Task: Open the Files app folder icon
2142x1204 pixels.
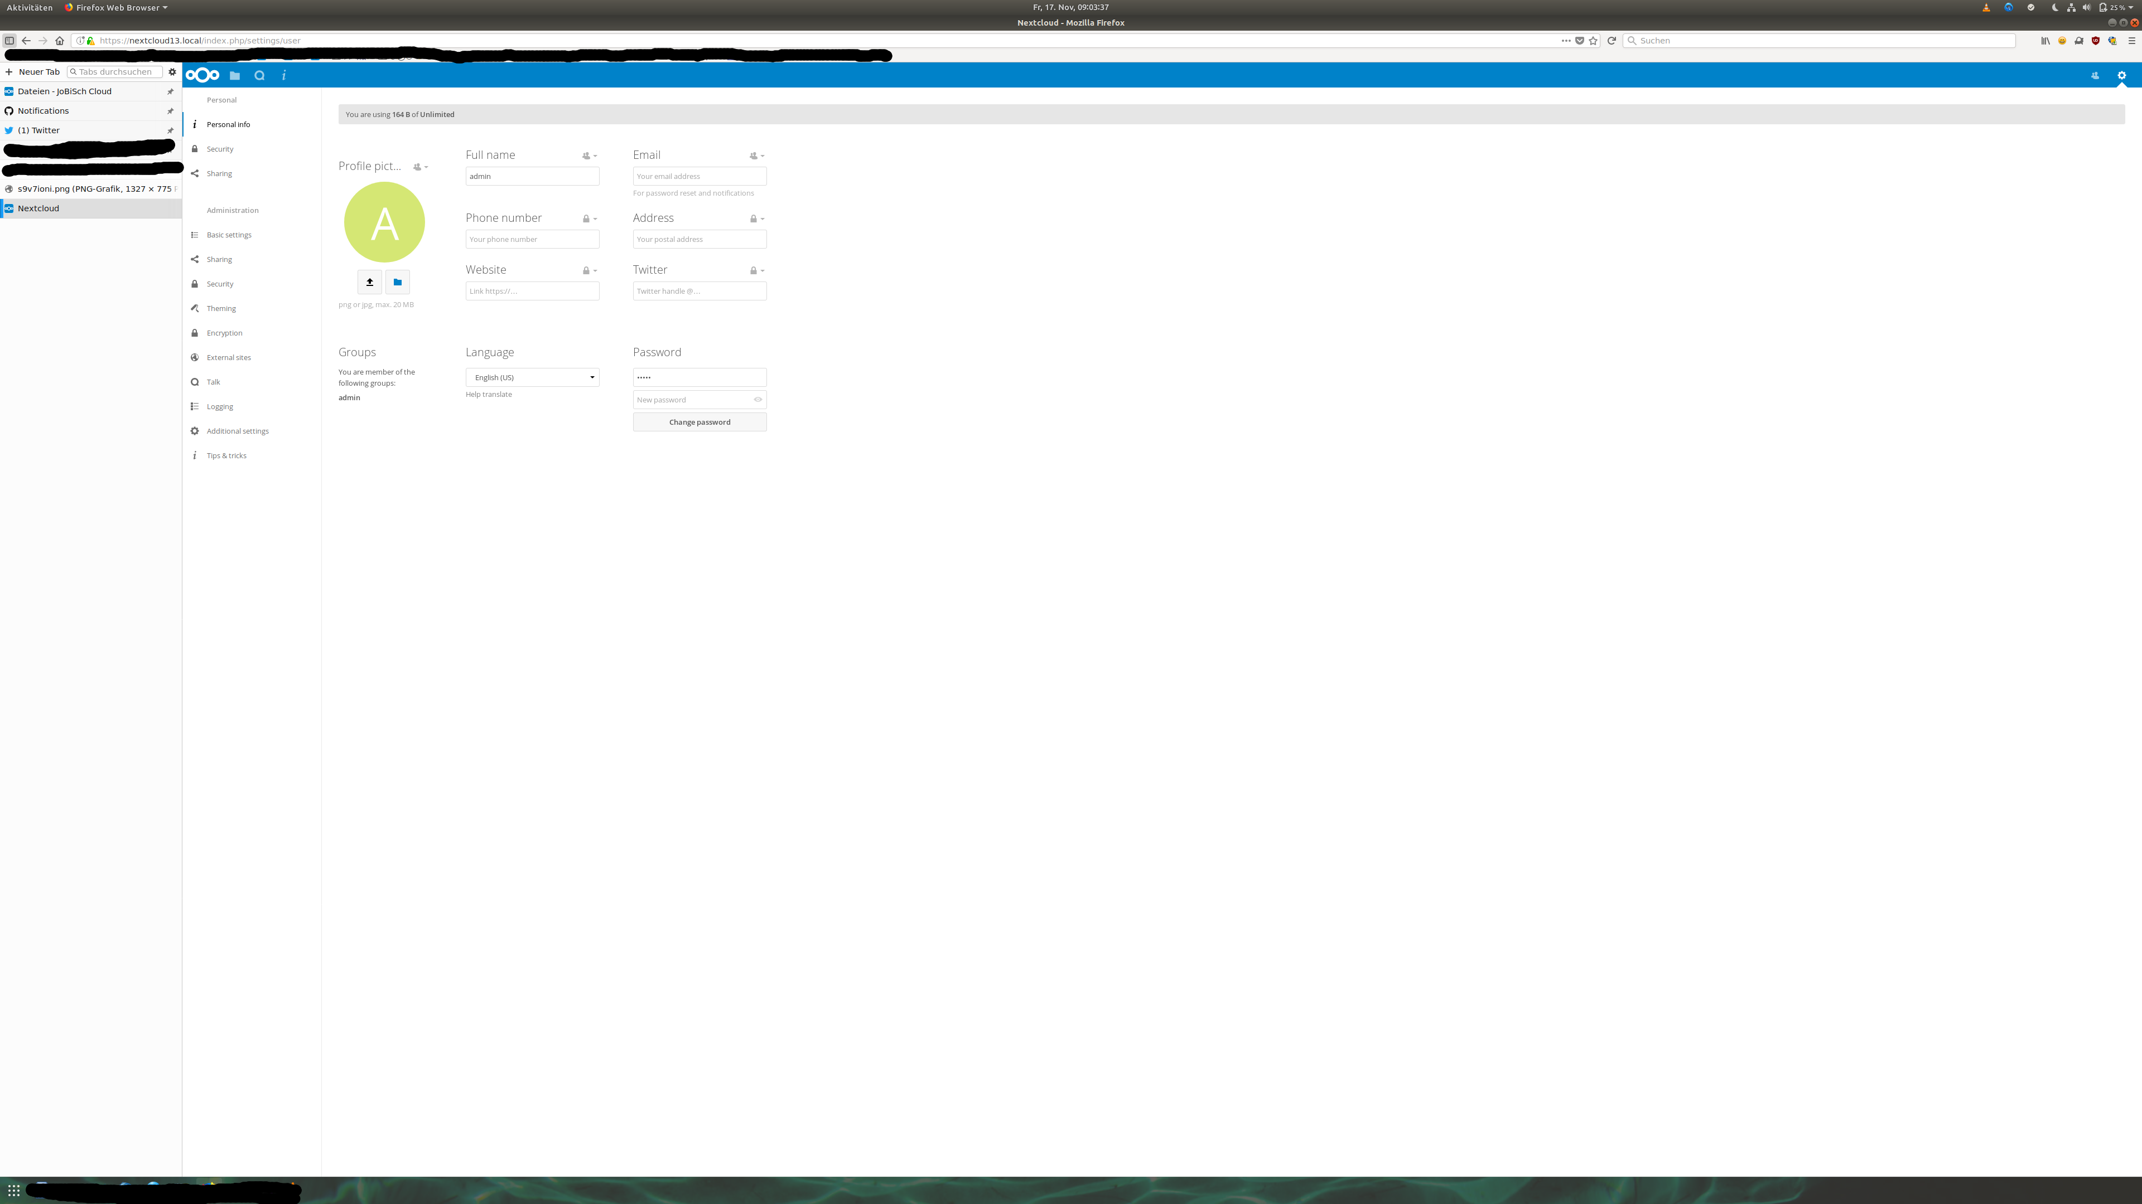Action: pyautogui.click(x=234, y=76)
